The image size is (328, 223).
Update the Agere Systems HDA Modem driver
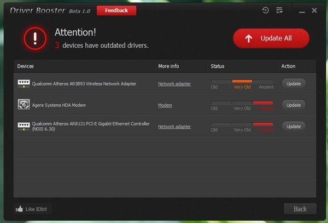294,105
